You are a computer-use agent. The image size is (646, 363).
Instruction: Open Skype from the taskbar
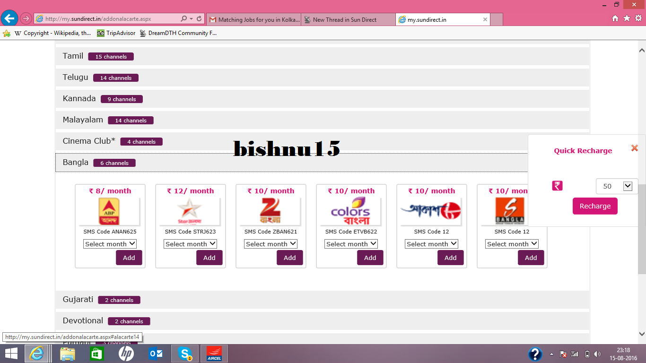coord(185,354)
